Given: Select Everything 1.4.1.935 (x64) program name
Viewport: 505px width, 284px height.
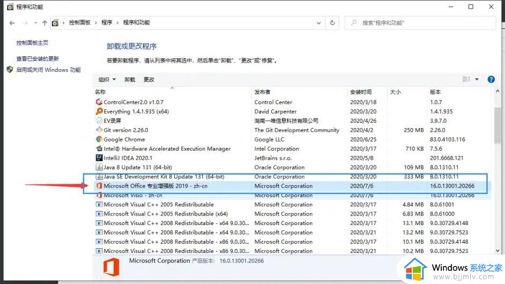Looking at the screenshot, I should pos(136,111).
